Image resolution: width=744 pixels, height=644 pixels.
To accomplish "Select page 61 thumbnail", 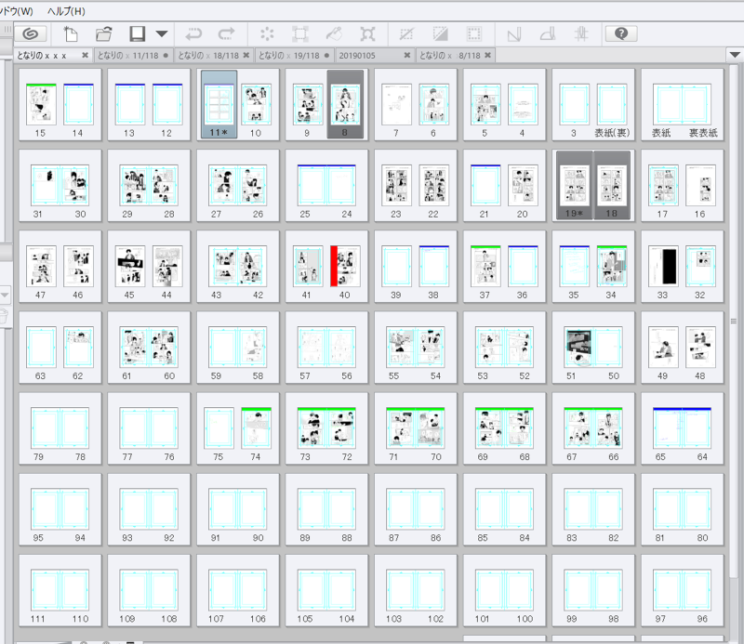I will click(134, 348).
